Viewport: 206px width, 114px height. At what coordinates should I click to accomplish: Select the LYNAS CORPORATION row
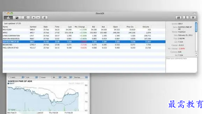pyautogui.click(x=84, y=36)
